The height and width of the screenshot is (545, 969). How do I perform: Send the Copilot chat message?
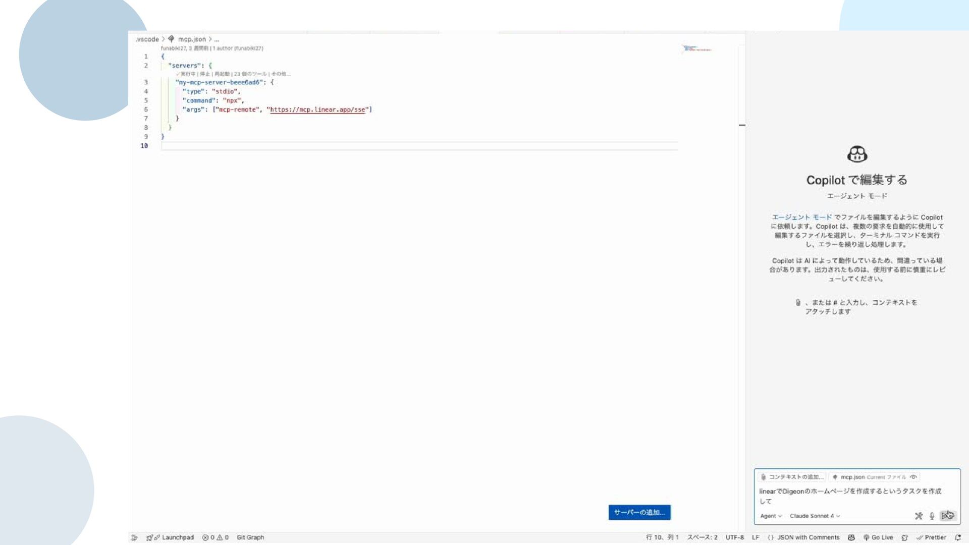[947, 516]
